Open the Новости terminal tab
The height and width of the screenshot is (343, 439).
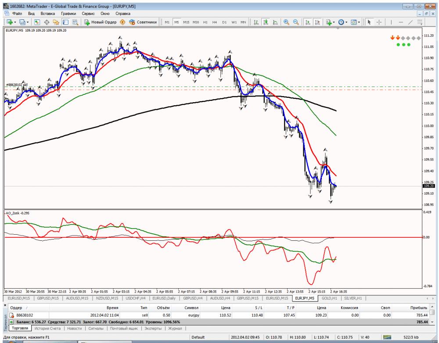pyautogui.click(x=75, y=328)
